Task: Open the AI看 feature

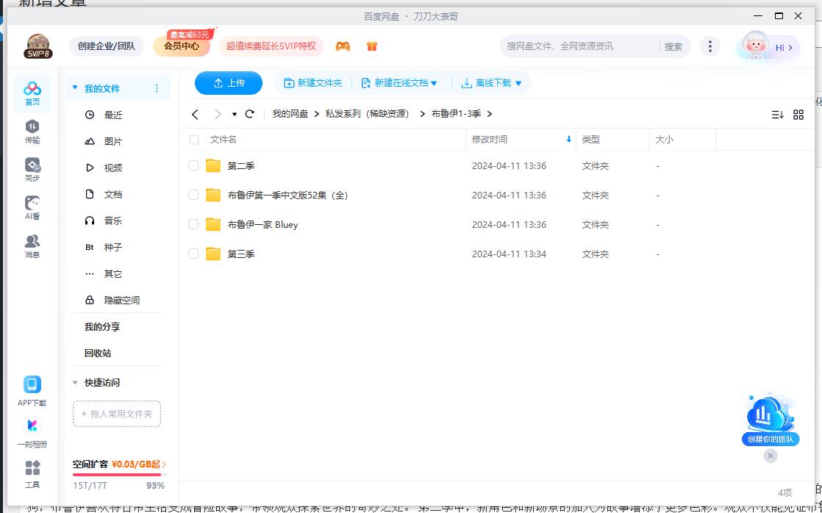Action: pos(32,207)
